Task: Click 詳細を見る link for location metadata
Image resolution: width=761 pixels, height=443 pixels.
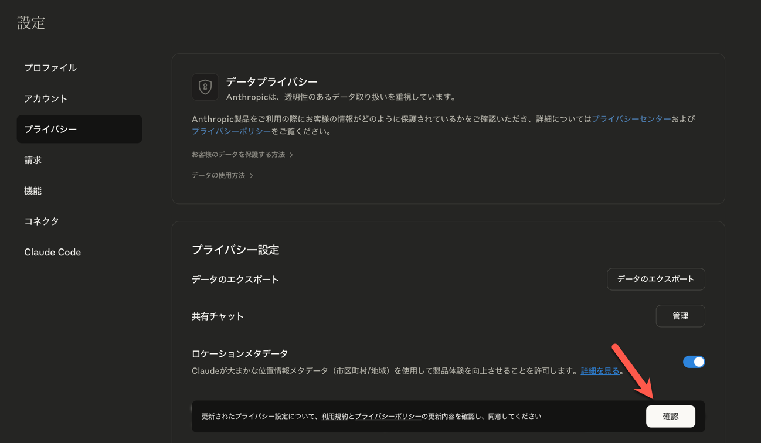Action: (x=600, y=371)
